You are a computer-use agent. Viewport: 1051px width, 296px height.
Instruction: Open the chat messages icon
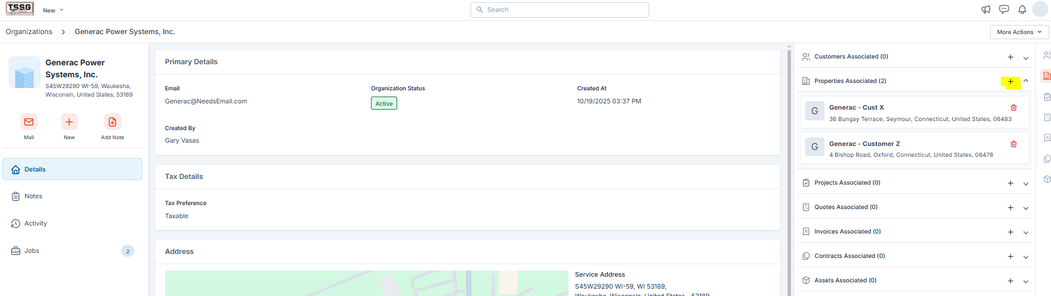1004,10
